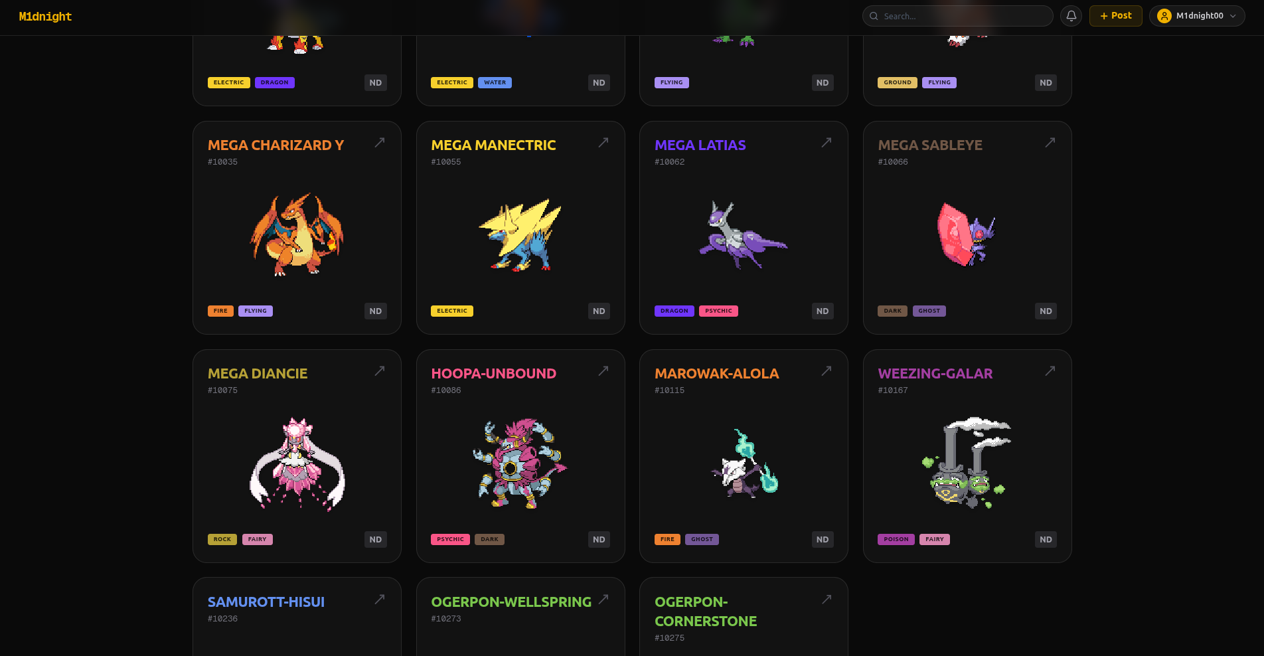Click the ND badge on Mega Manectric card
The width and height of the screenshot is (1264, 656).
599,311
